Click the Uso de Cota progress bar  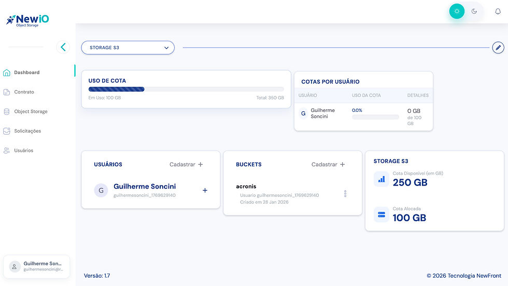(x=186, y=90)
